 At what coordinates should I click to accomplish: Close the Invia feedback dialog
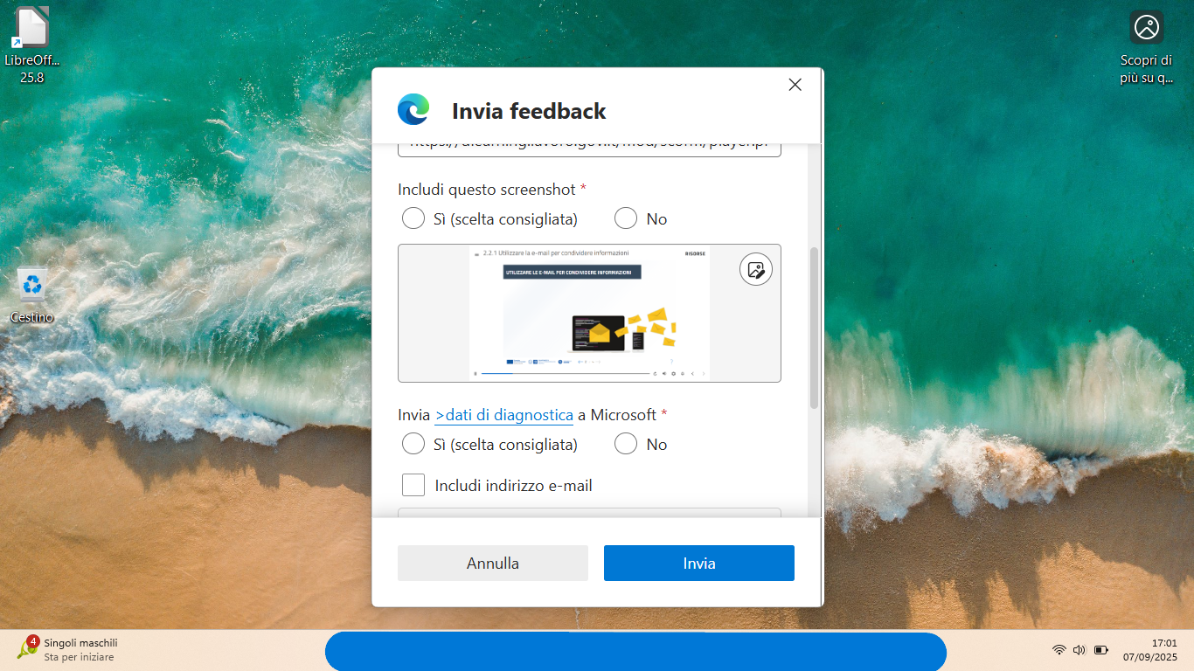[795, 85]
